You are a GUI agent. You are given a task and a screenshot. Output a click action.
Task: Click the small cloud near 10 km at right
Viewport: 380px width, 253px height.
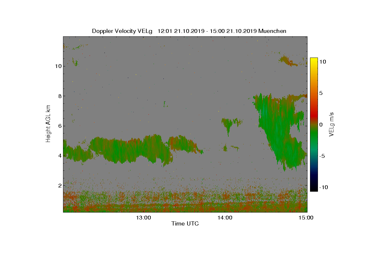pos(289,60)
